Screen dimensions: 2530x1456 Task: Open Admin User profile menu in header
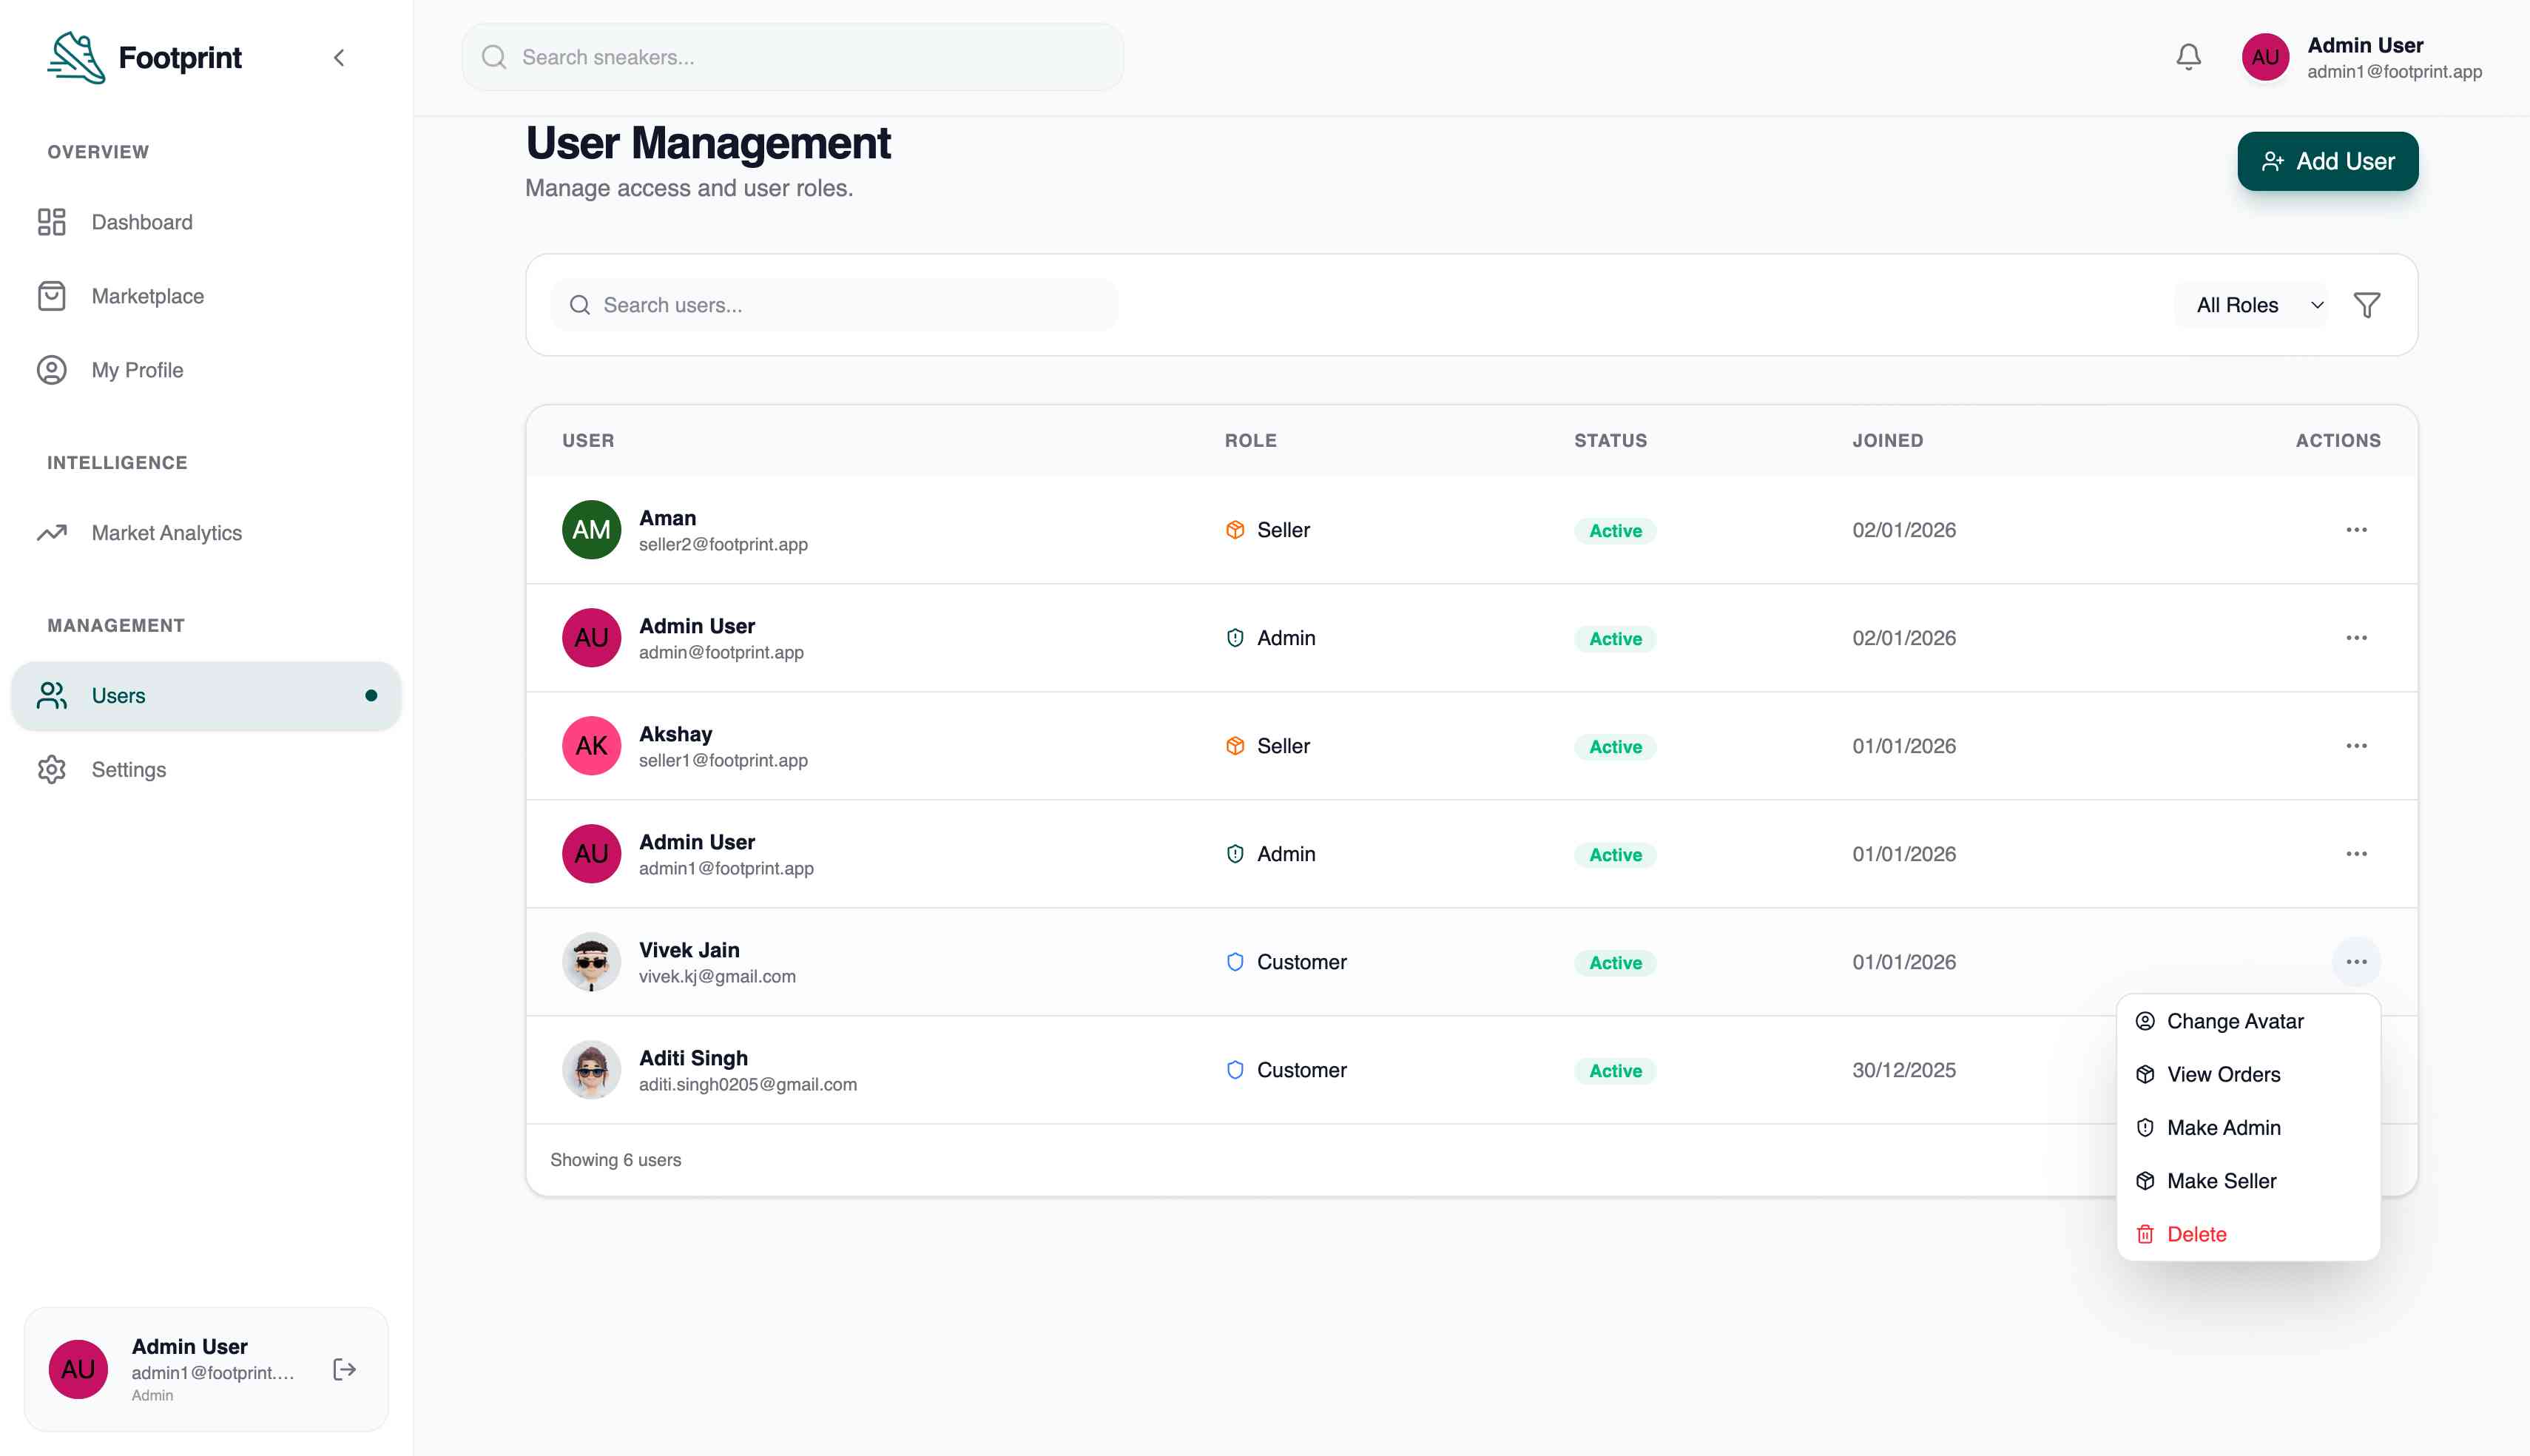pos(2361,57)
